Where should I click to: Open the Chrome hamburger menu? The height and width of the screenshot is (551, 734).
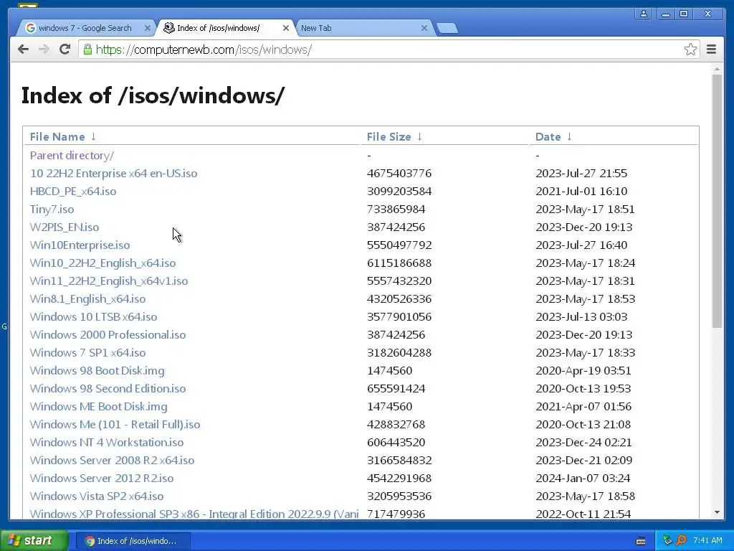(712, 50)
